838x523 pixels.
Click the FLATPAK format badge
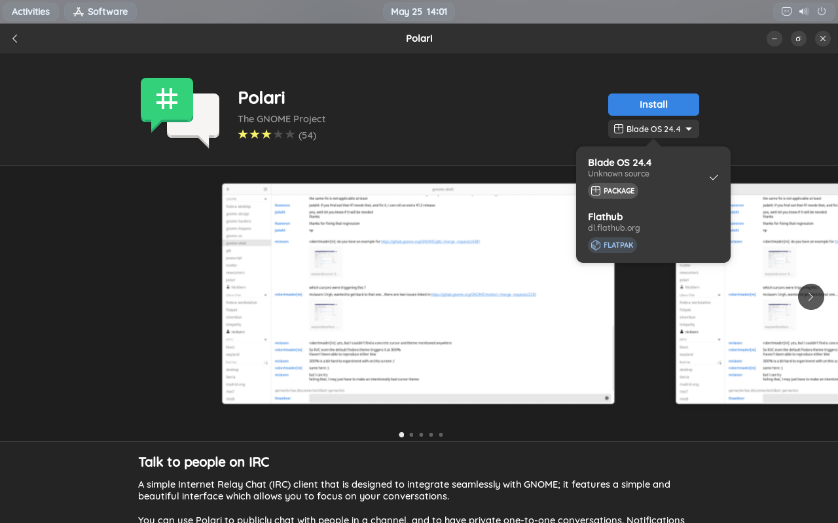pos(612,245)
